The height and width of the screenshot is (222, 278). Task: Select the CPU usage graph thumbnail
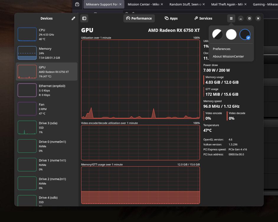coord(27,34)
